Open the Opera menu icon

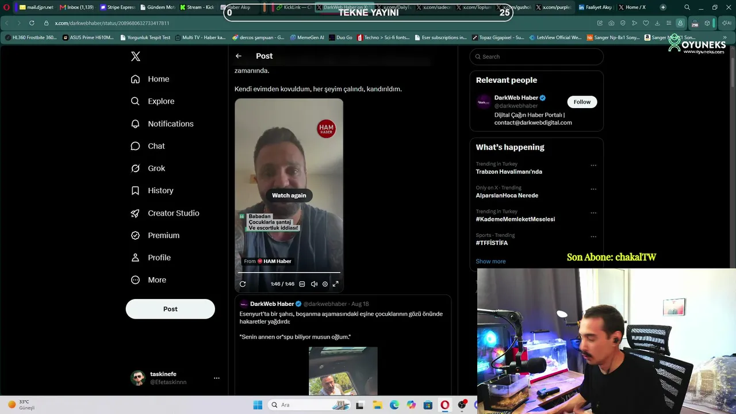7,7
